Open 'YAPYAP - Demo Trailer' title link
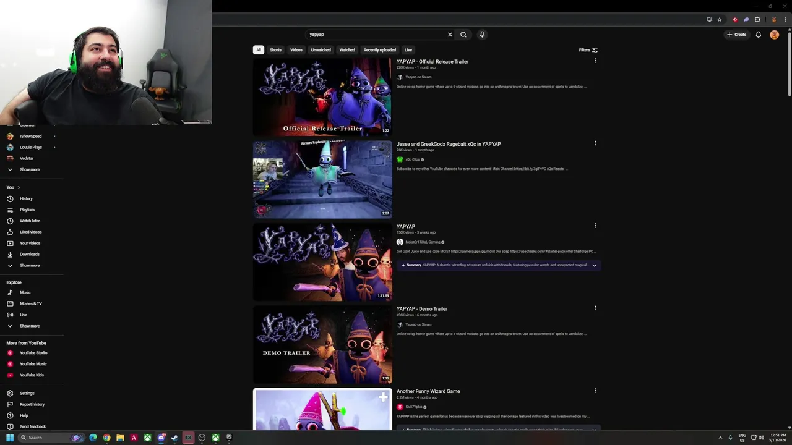 (422, 309)
